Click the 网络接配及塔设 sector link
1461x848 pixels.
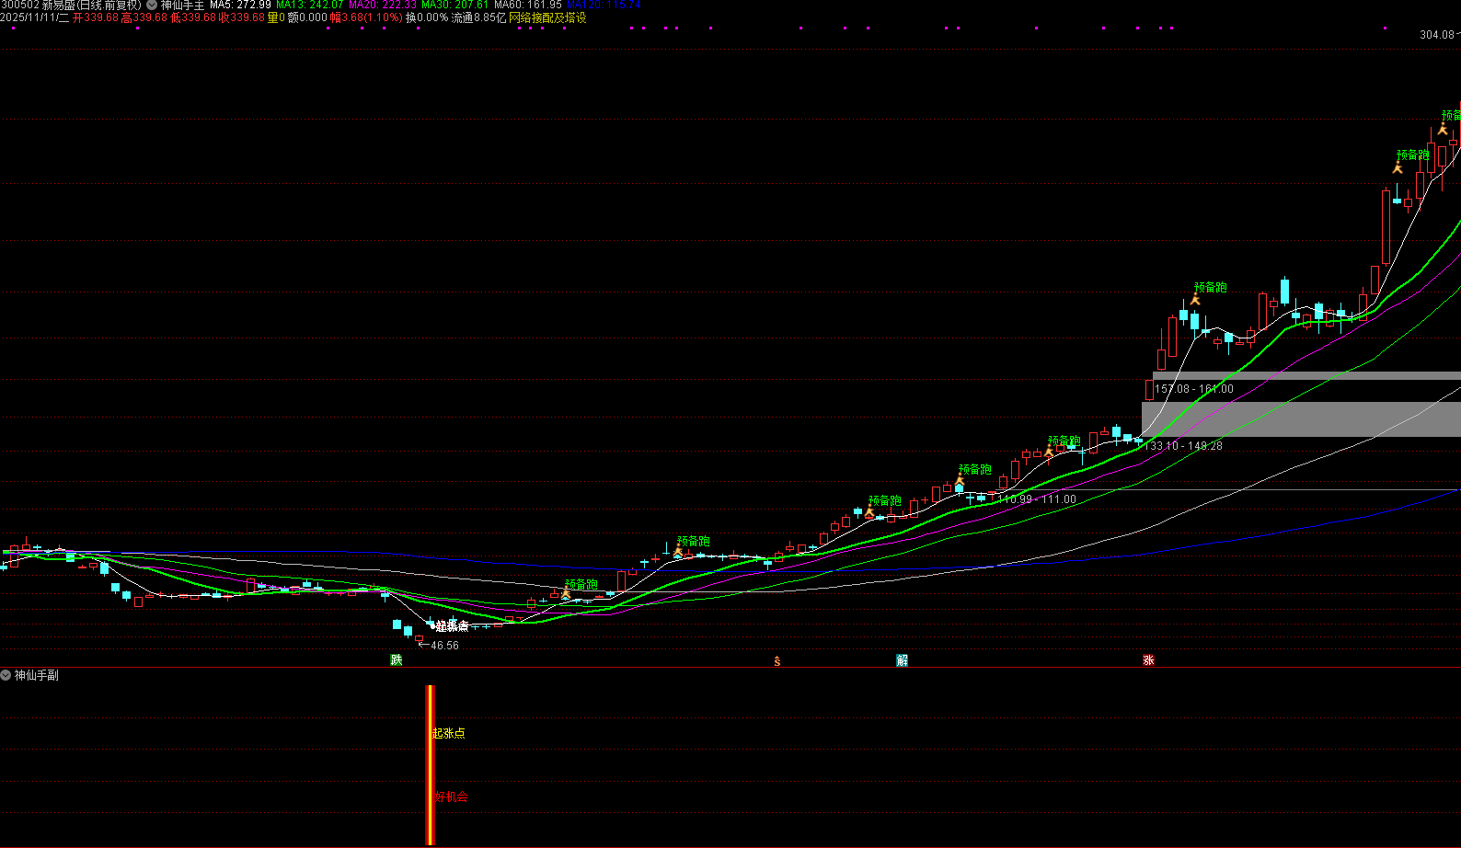(x=547, y=17)
